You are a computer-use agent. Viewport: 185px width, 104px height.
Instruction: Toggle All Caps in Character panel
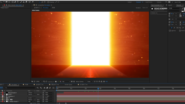(177, 28)
